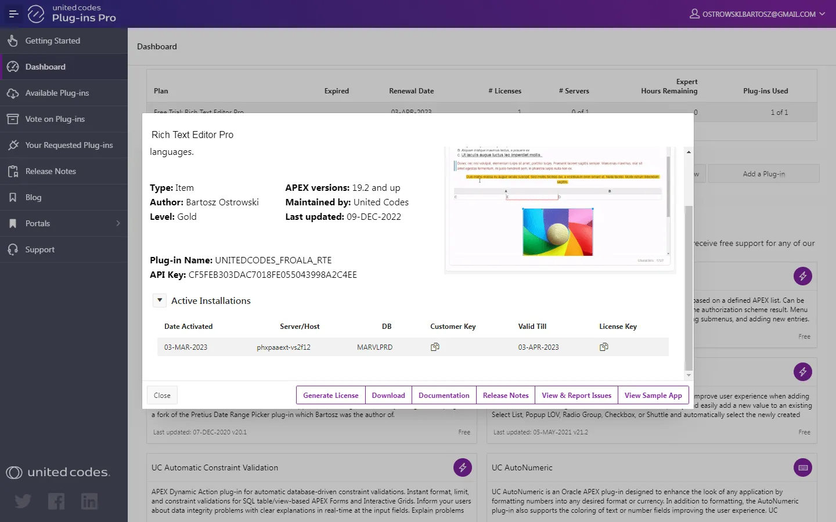Open the LinkedIn social icon

(x=89, y=501)
